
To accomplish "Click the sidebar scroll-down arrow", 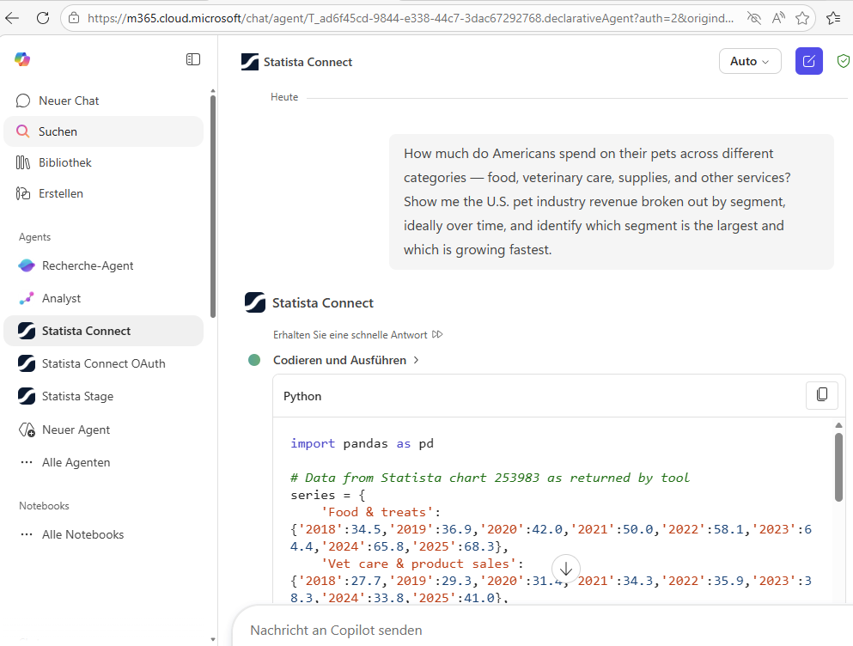I will [x=213, y=639].
